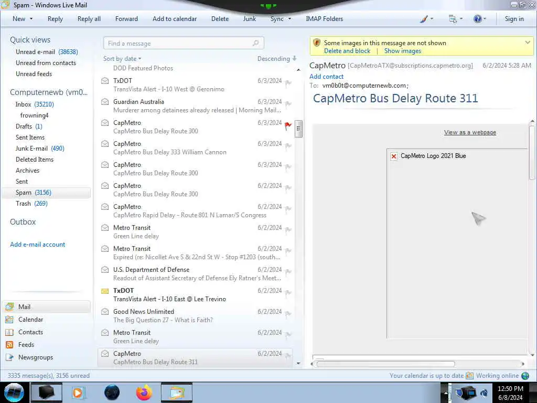Click Reply all in the toolbar
The height and width of the screenshot is (403, 537).
89,19
